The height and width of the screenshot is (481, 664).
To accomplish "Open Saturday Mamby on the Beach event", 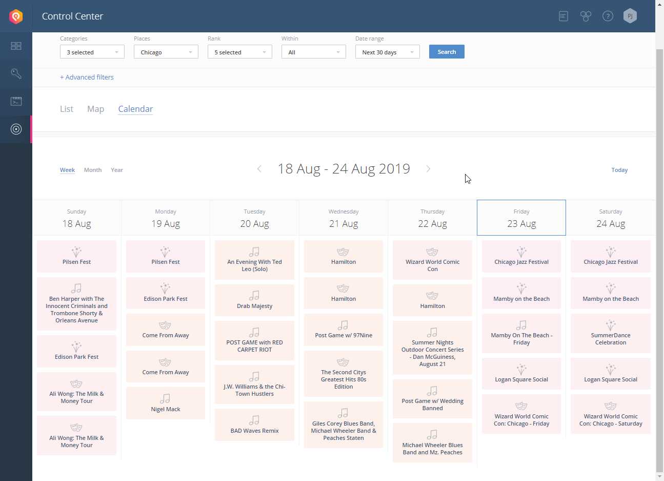I will 611,293.
